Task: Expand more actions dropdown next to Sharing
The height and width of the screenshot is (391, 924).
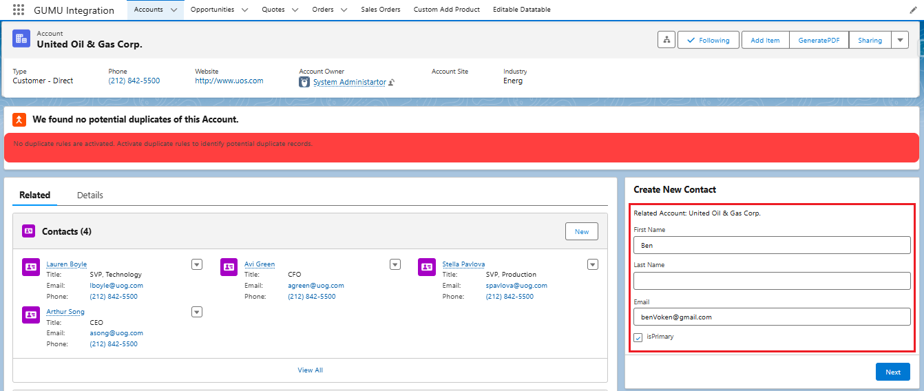Action: [900, 40]
